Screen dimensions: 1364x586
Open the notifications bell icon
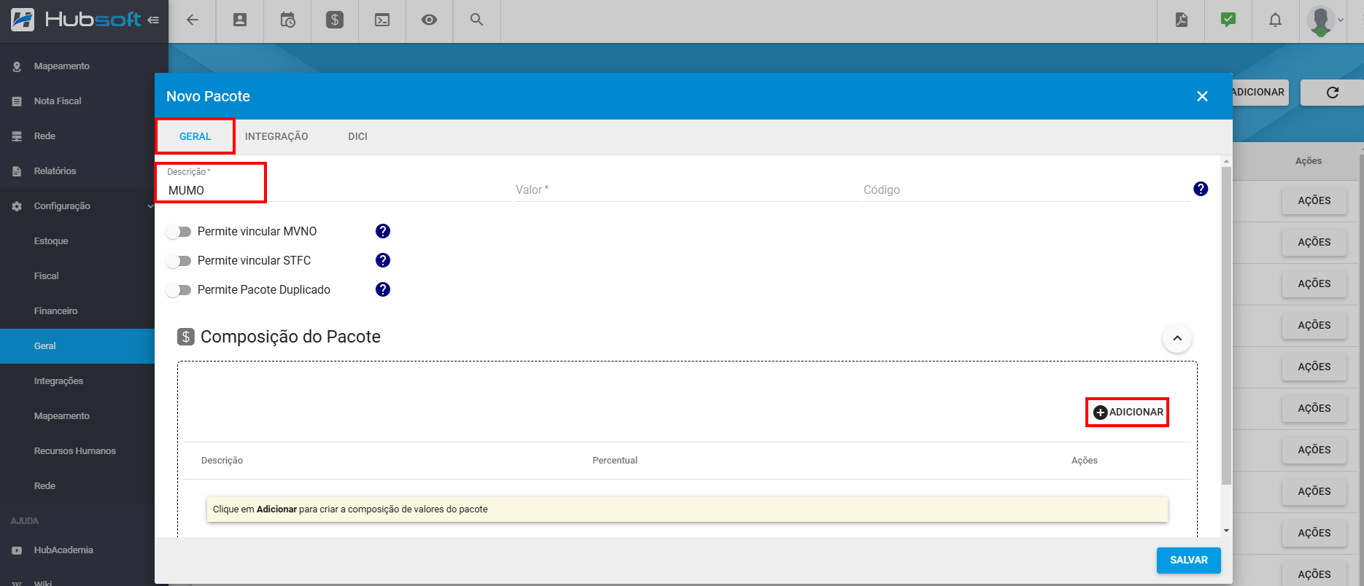[1275, 20]
